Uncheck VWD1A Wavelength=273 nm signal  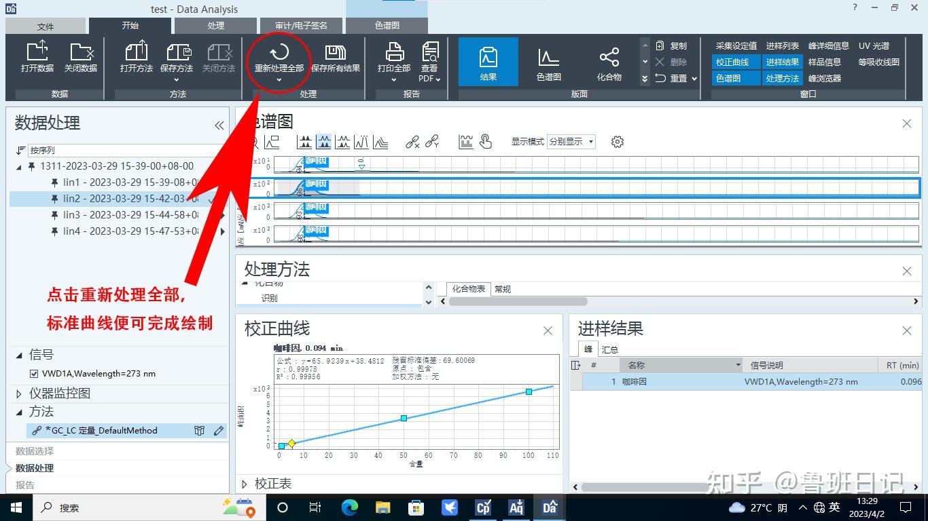(34, 374)
